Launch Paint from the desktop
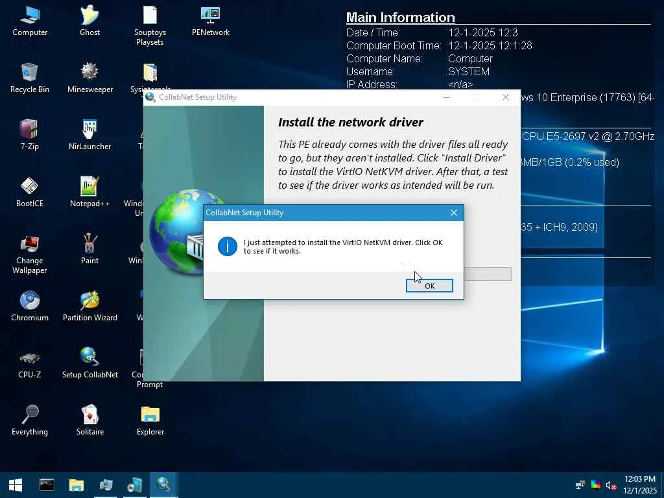Viewport: 664px width, 498px height. point(89,249)
